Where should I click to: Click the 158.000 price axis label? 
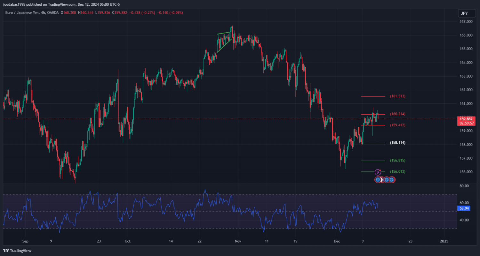466,145
